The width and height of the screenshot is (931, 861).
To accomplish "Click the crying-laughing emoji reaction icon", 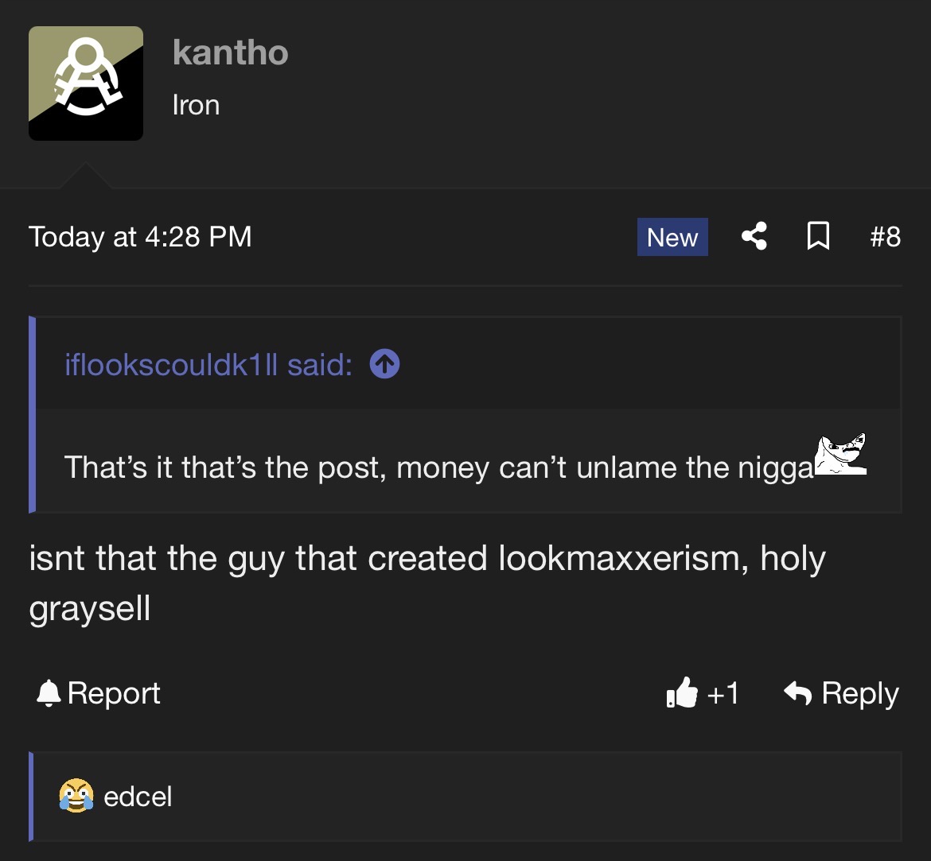I will pos(76,796).
